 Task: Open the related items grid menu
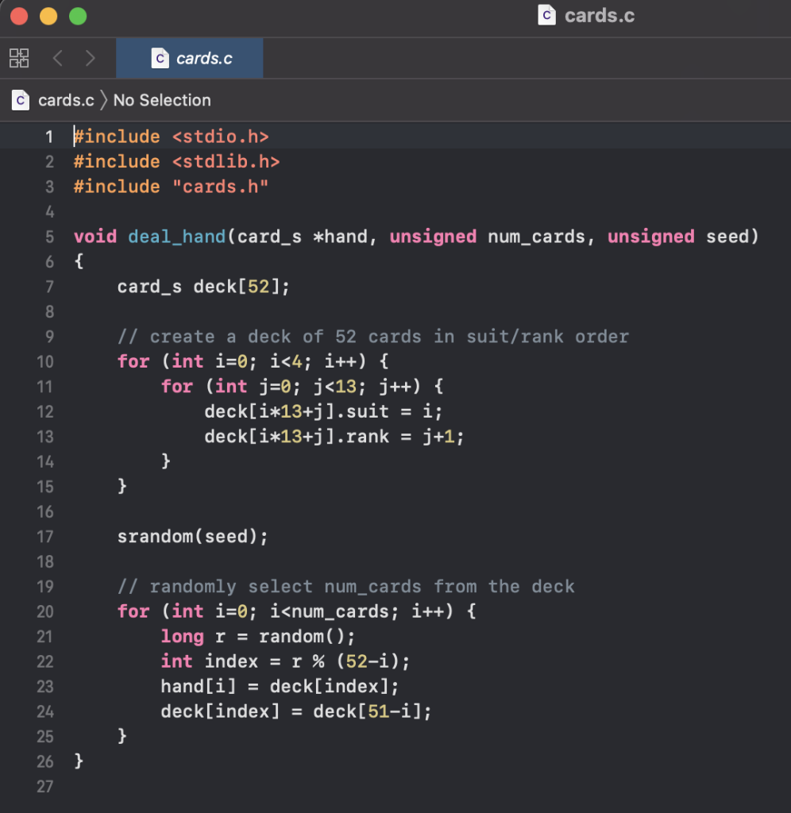(19, 58)
